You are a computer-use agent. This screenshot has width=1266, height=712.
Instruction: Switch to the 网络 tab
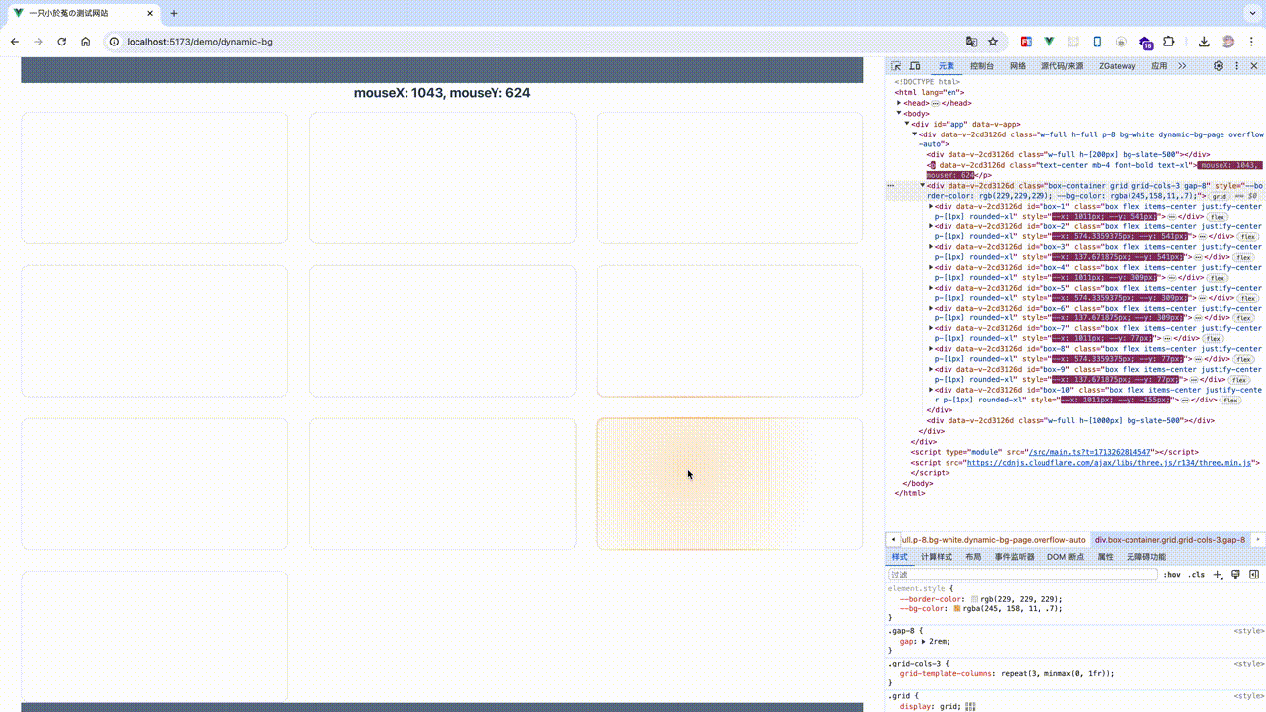click(1018, 66)
